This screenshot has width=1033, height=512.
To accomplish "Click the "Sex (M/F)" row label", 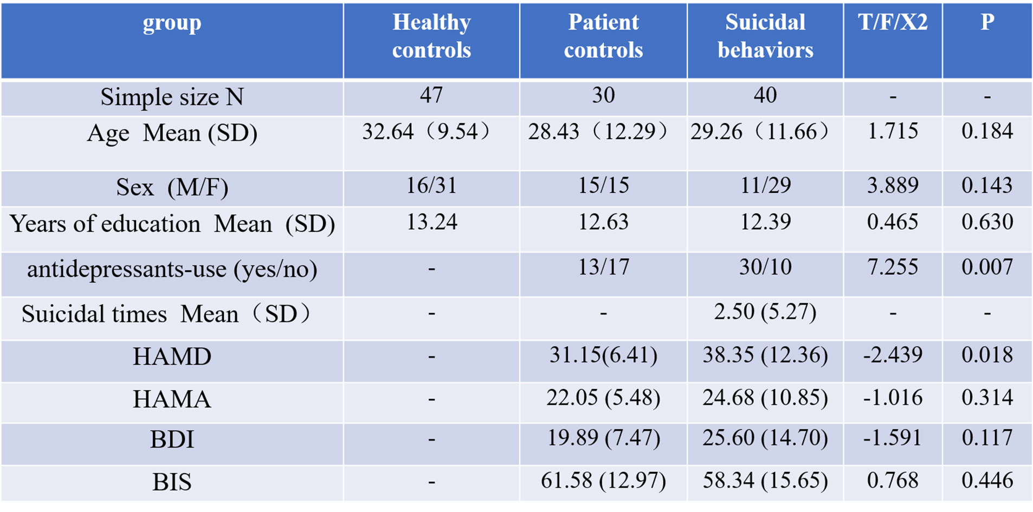I will point(172,187).
